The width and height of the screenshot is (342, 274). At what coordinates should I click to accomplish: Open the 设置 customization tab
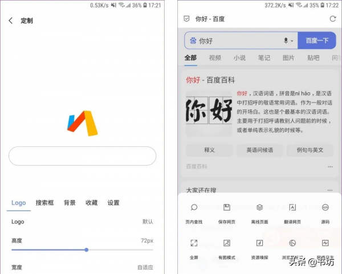pos(113,203)
